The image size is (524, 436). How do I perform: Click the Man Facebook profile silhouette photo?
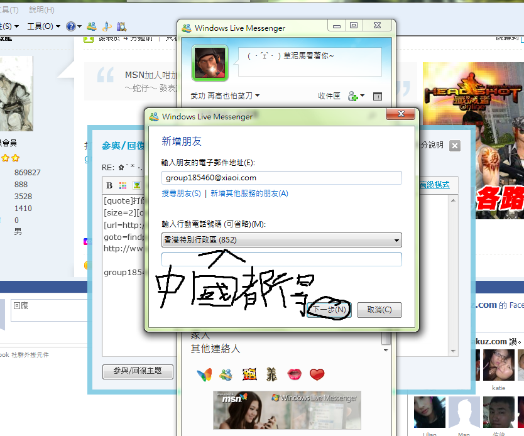464,412
